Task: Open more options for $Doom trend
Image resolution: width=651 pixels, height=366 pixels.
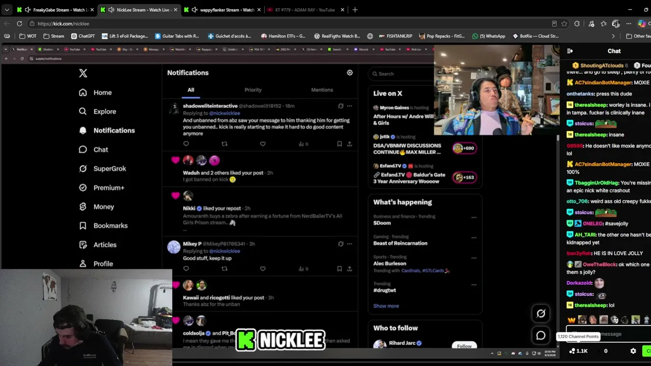Action: [474, 217]
